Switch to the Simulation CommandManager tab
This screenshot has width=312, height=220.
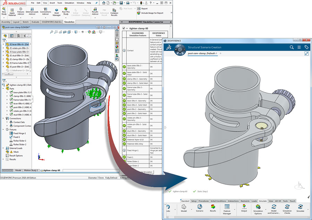69,22
